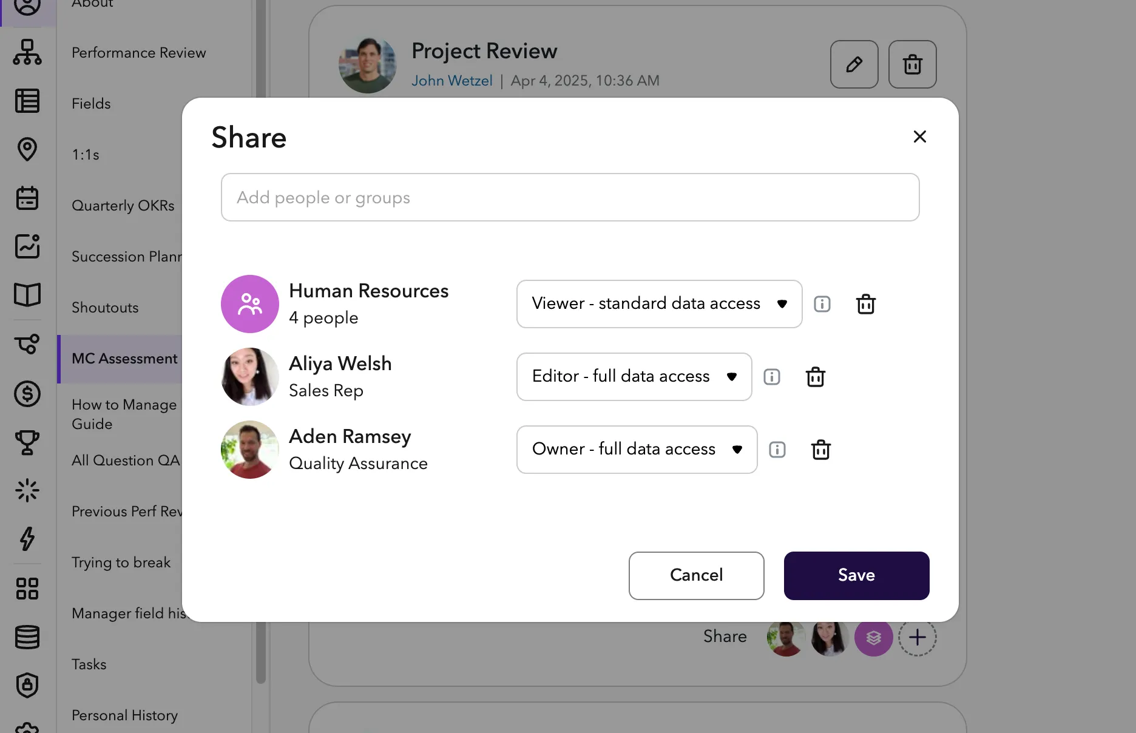Show info for Aliya Welsh access
The height and width of the screenshot is (733, 1136).
772,377
